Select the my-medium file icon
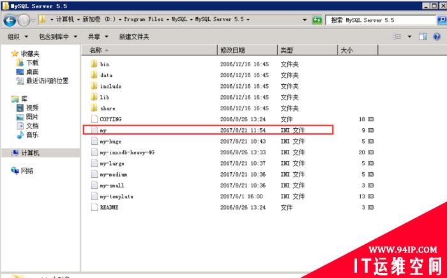Viewport: 447px width, 278px height. pyautogui.click(x=95, y=174)
